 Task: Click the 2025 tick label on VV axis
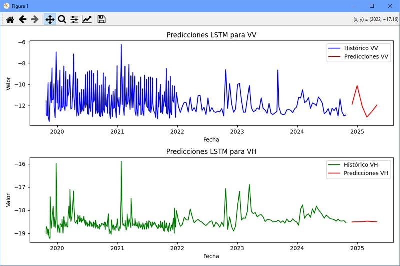click(x=357, y=132)
